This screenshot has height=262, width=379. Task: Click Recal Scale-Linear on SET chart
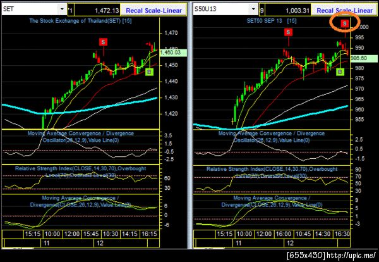click(x=153, y=10)
